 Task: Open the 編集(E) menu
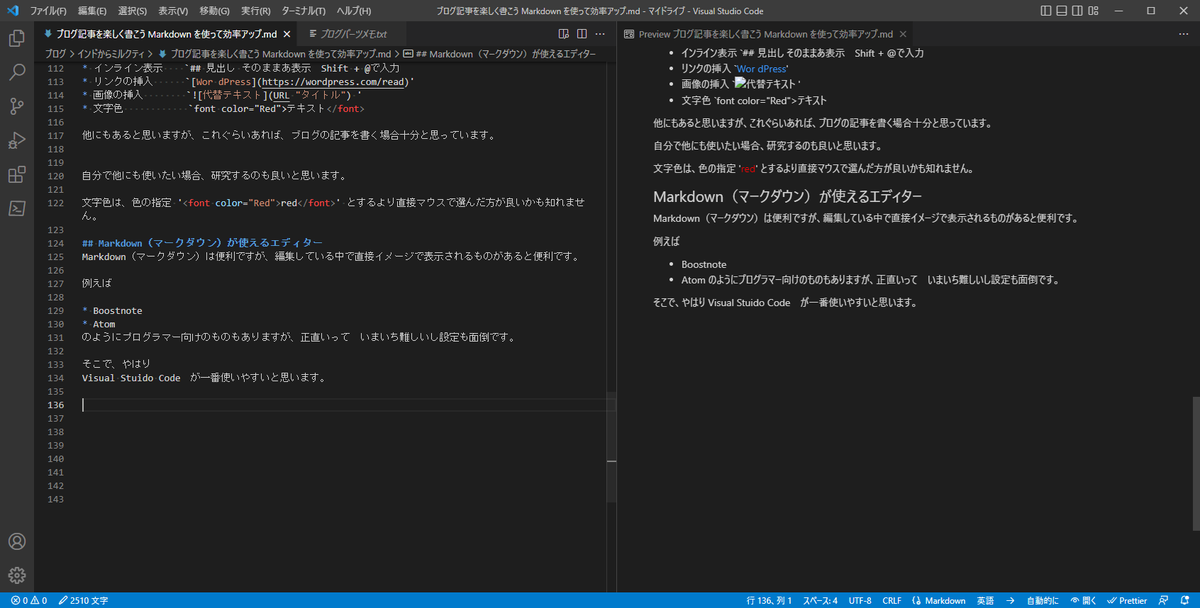click(92, 11)
